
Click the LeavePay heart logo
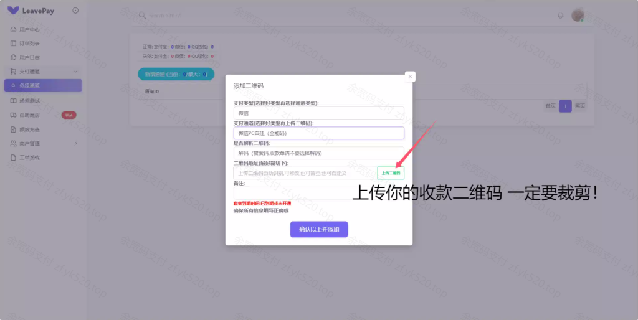(13, 11)
